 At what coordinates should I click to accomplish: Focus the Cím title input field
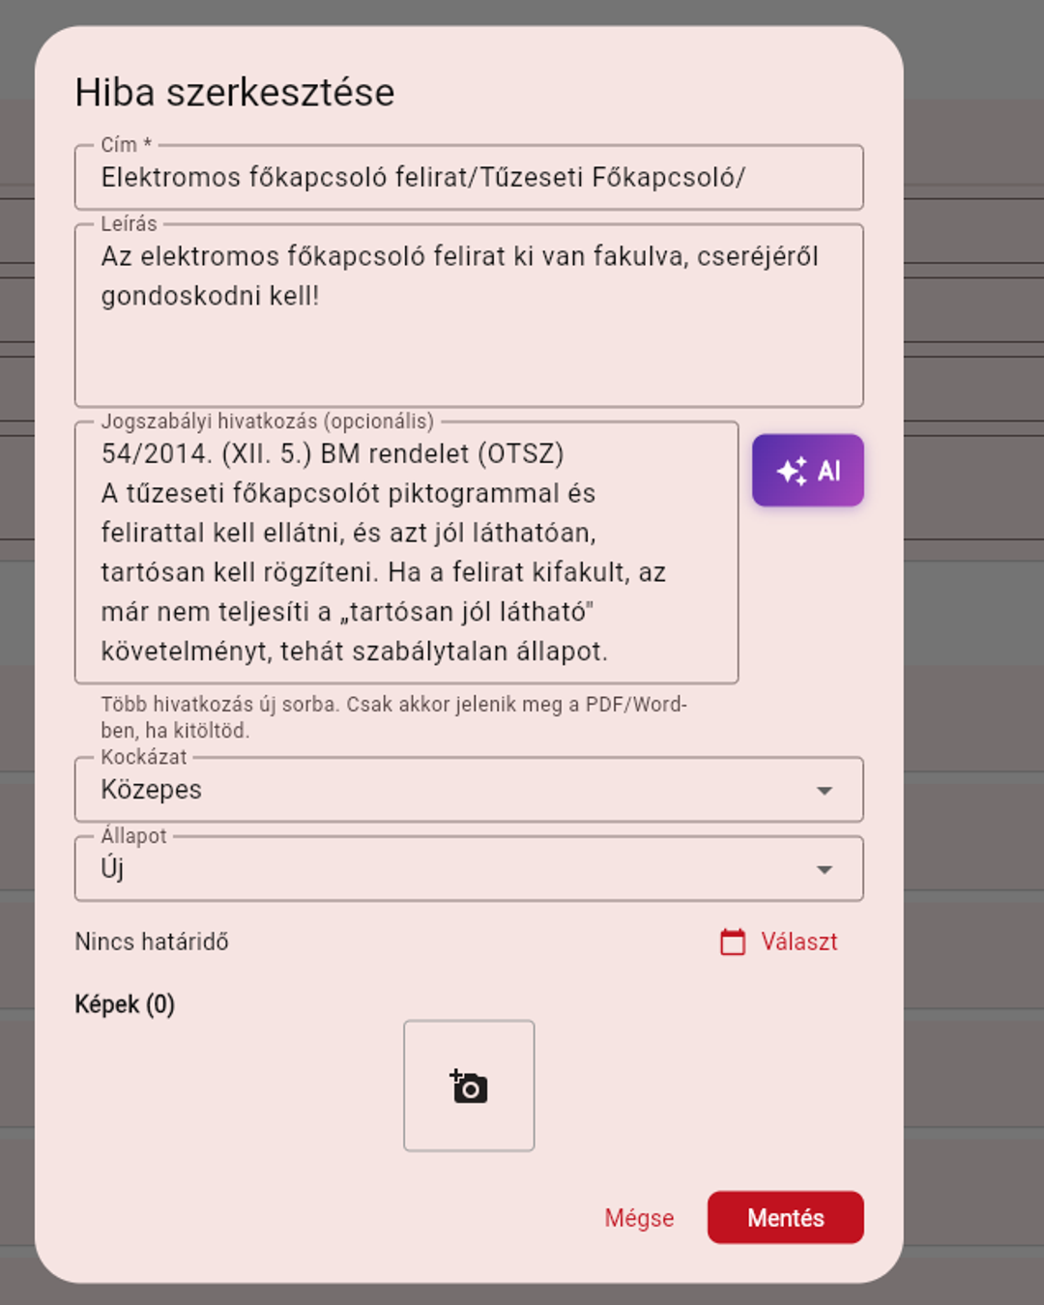pyautogui.click(x=469, y=178)
